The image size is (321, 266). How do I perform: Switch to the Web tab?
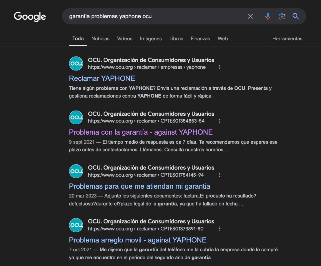(x=223, y=39)
